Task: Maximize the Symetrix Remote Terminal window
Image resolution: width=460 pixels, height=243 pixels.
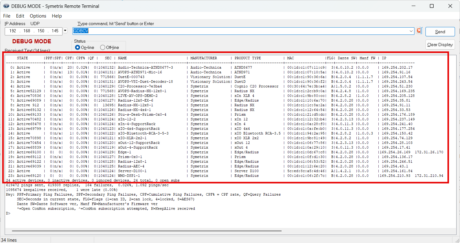Action: [432, 6]
